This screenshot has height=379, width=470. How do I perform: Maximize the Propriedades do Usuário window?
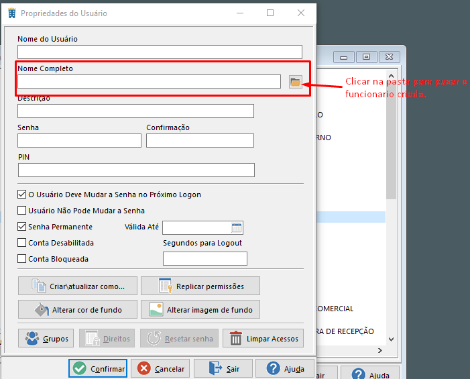[x=270, y=13]
